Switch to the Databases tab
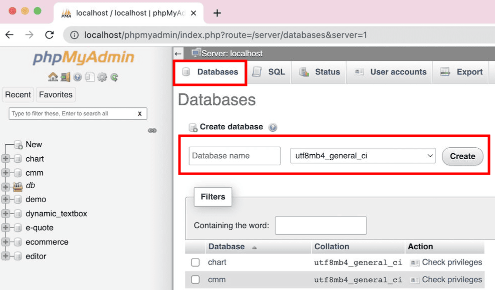This screenshot has height=290, width=495. coord(210,72)
